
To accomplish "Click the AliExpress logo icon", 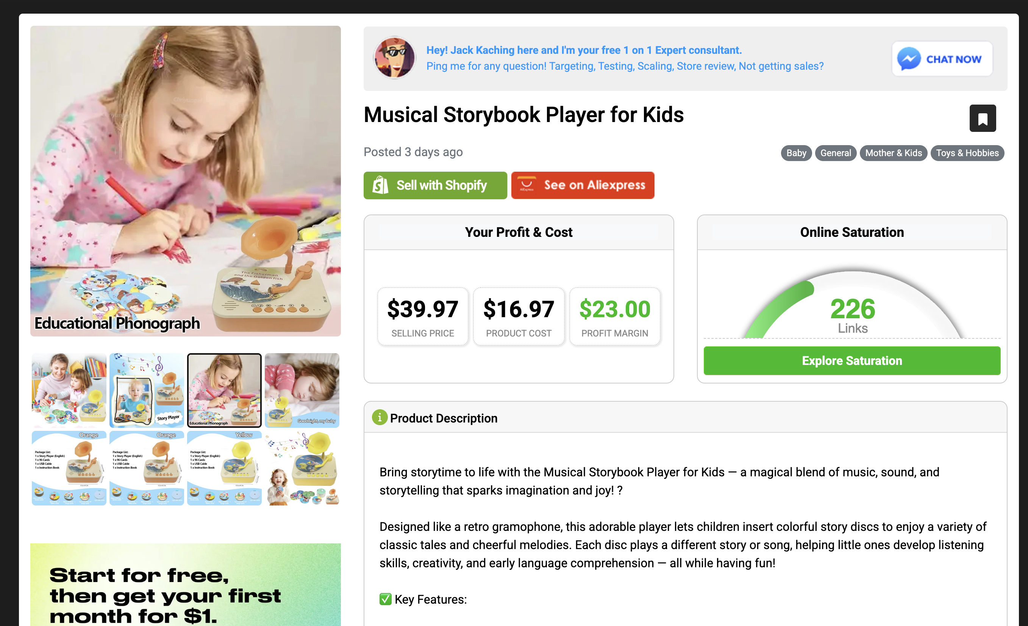I will coord(526,185).
